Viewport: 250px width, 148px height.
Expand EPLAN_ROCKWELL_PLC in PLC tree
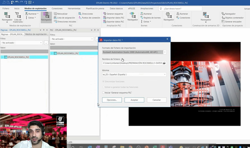(52, 53)
